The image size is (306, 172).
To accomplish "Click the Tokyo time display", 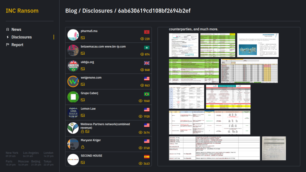I will (48, 163).
